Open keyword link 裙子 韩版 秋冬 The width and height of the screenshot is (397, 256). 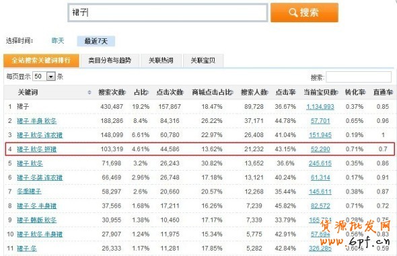(37, 220)
